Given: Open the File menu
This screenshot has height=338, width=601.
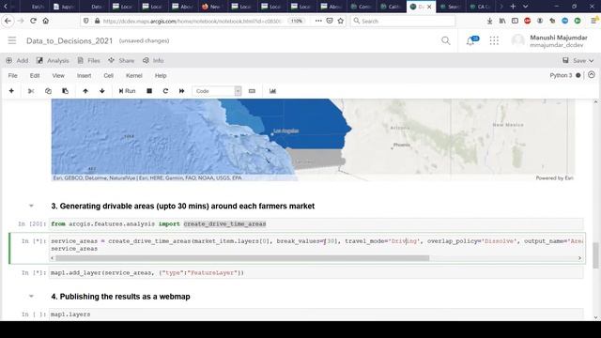Looking at the screenshot, I should click(x=12, y=76).
